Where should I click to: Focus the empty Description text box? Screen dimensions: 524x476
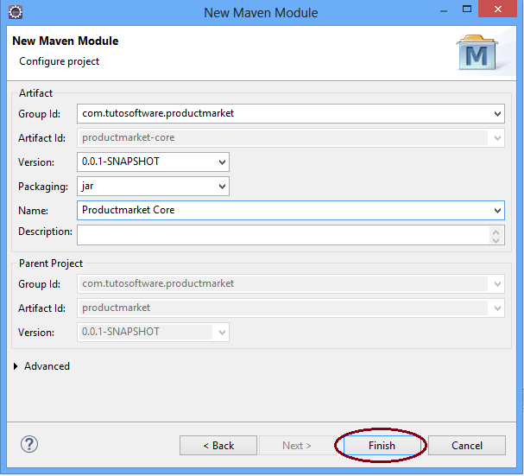tap(281, 234)
